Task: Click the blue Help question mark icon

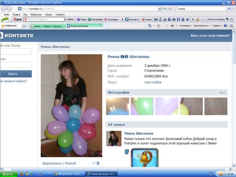Action: (225, 26)
